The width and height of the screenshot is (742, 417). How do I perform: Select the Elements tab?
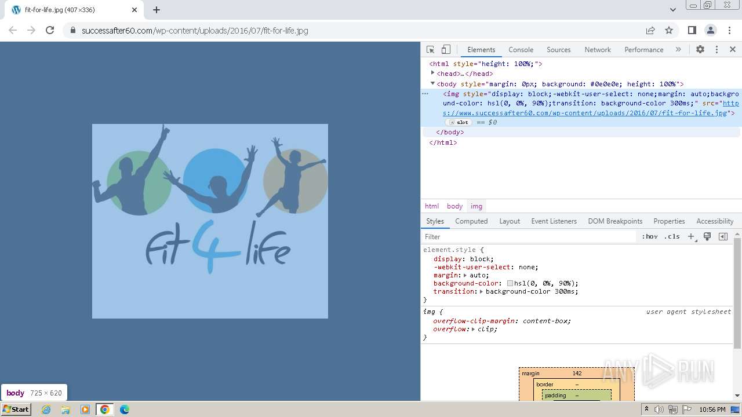(x=481, y=50)
